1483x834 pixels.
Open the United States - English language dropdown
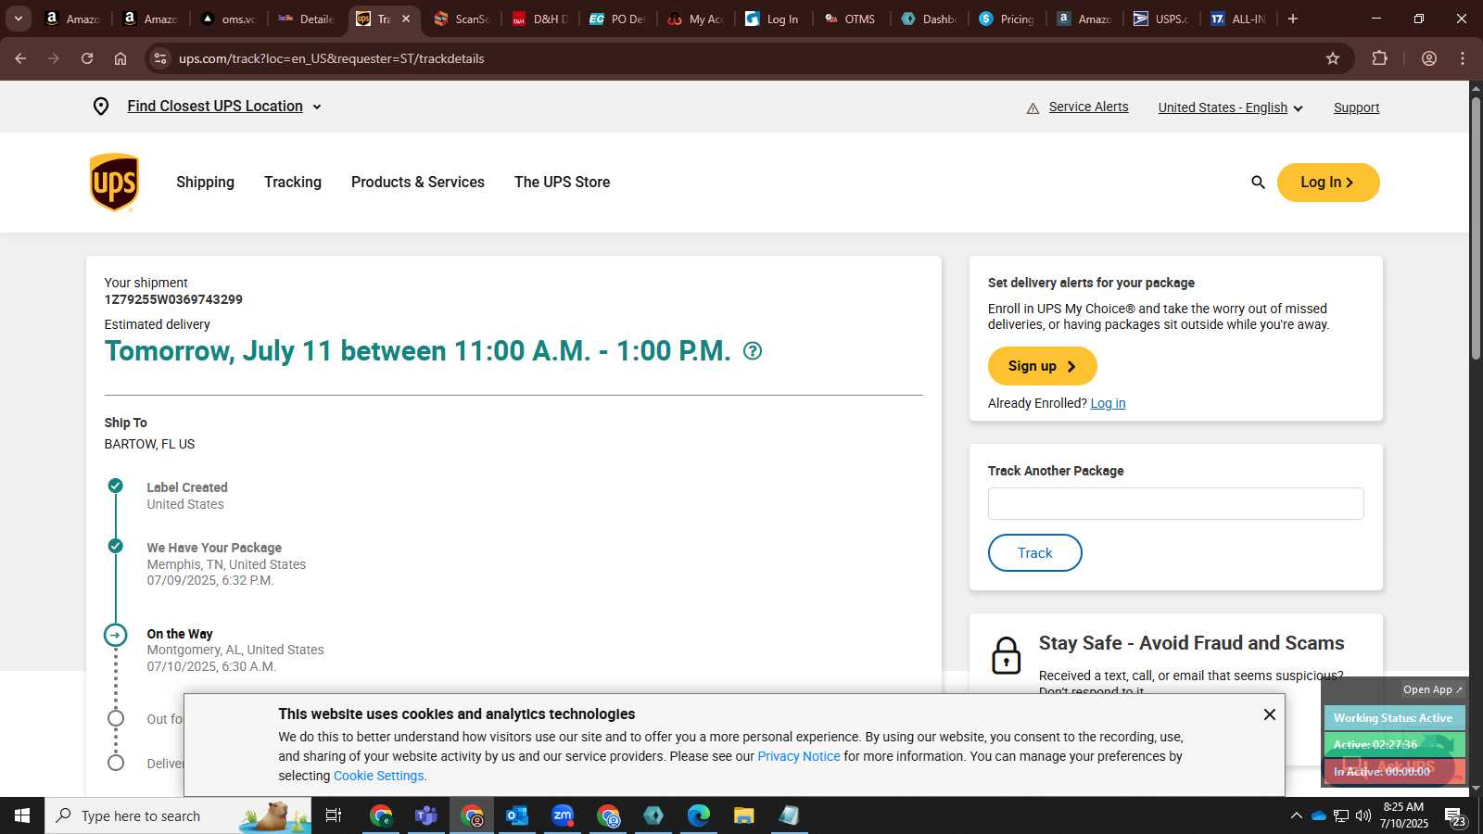point(1231,107)
